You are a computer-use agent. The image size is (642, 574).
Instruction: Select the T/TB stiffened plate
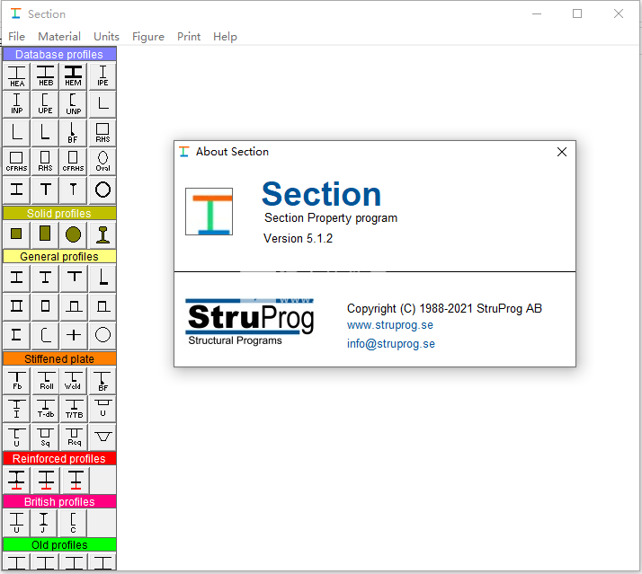click(74, 409)
